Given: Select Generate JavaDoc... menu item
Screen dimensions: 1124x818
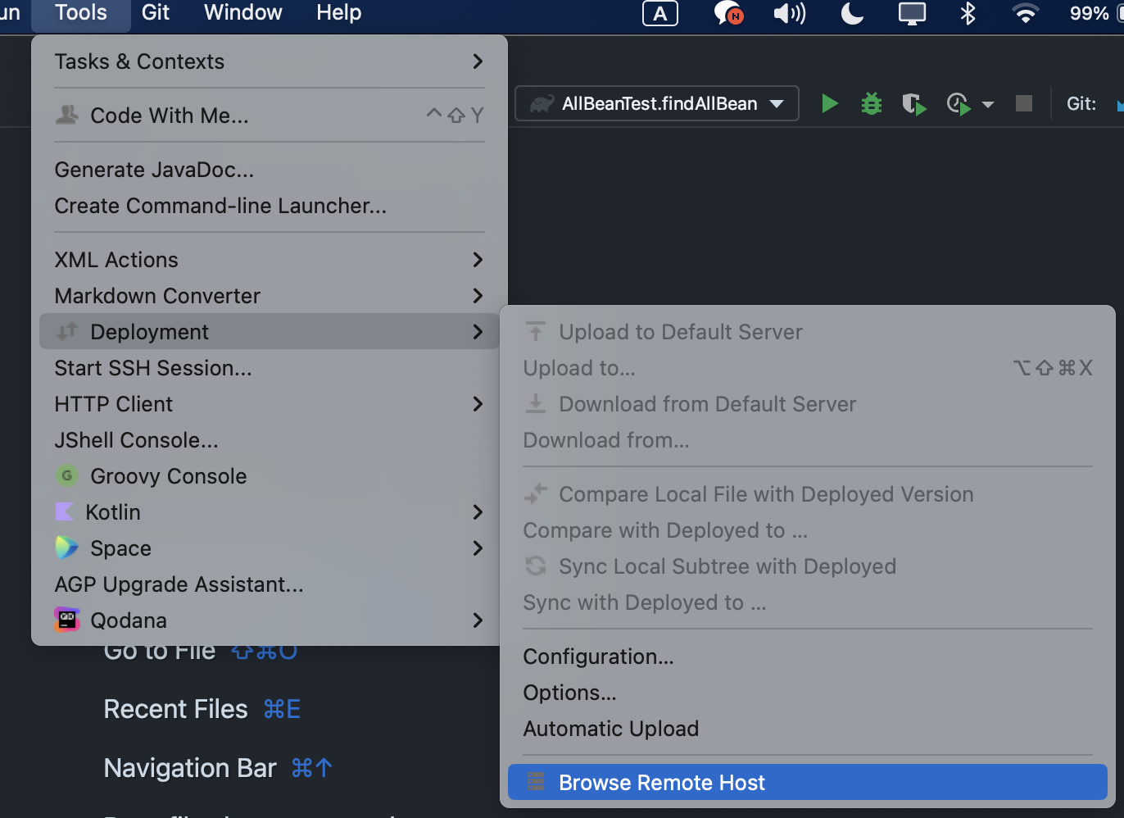Looking at the screenshot, I should [270, 170].
